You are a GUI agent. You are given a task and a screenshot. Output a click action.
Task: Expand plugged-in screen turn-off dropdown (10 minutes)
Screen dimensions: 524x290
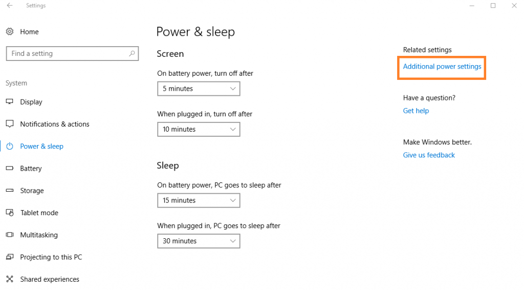199,129
